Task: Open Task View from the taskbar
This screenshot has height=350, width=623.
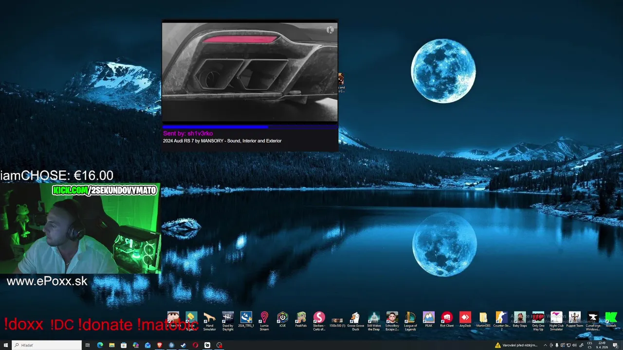Action: point(88,345)
